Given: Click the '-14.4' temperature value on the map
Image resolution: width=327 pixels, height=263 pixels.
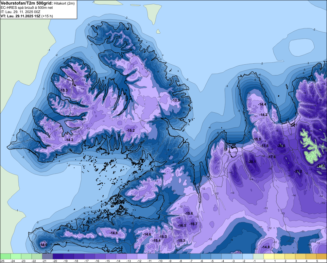Looking at the screenshot, I should [x=262, y=105].
